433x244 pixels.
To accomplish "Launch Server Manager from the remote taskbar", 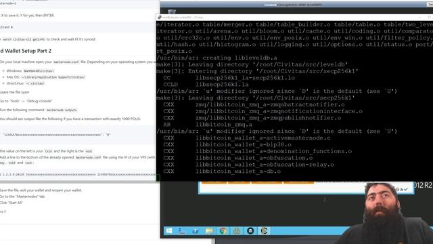I will pos(182,230).
